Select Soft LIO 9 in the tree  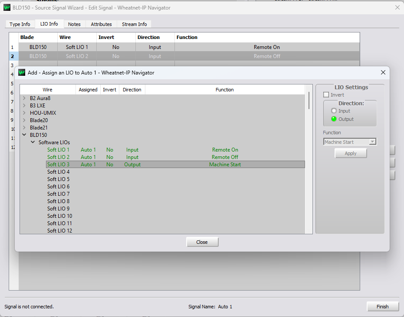coord(58,209)
